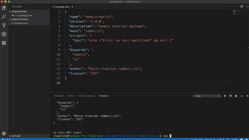The width and height of the screenshot is (249, 140).
Task: Open notifications bell in status bar
Action: (247, 139)
